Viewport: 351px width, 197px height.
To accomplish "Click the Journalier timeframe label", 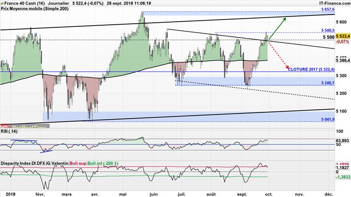I will pos(59,4).
